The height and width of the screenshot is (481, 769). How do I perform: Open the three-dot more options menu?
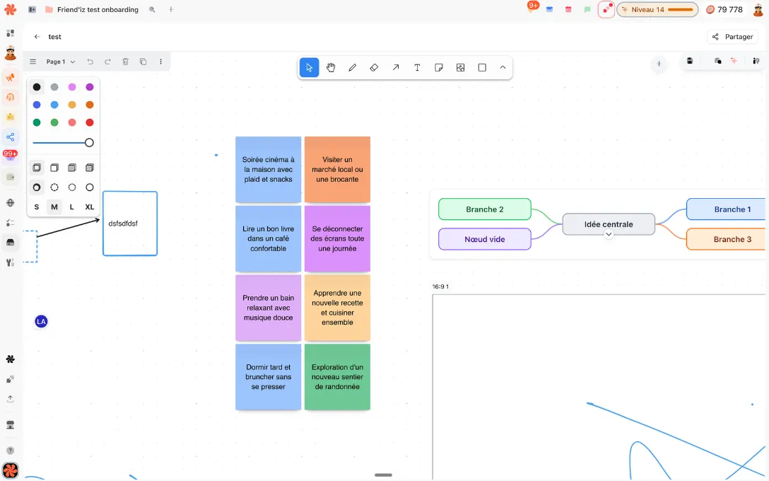pyautogui.click(x=161, y=62)
